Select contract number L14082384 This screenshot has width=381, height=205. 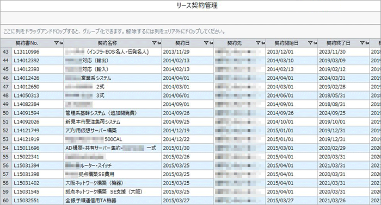pos(38,104)
